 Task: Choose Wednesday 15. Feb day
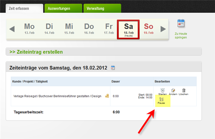(x=69, y=28)
